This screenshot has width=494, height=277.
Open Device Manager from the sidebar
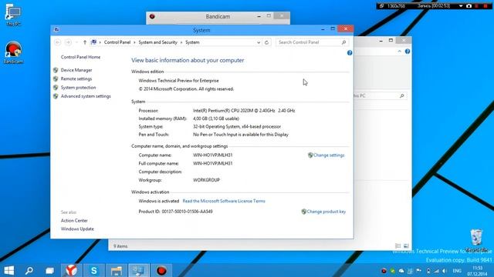pos(76,70)
